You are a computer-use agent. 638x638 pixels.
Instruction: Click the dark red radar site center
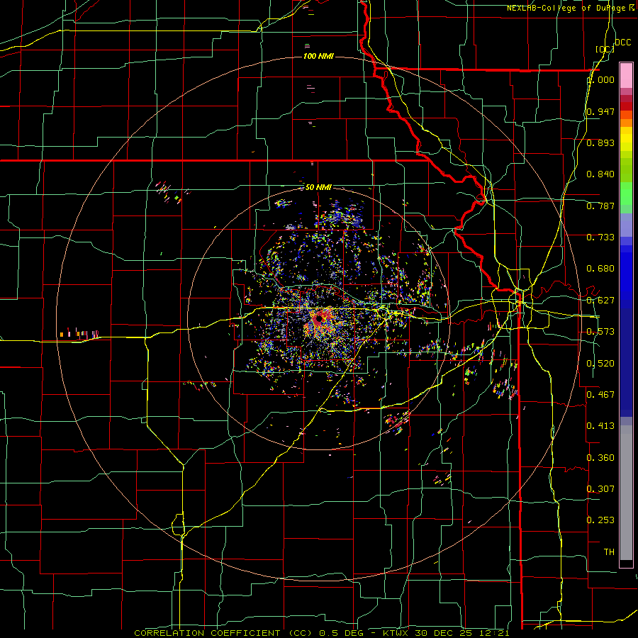319,319
